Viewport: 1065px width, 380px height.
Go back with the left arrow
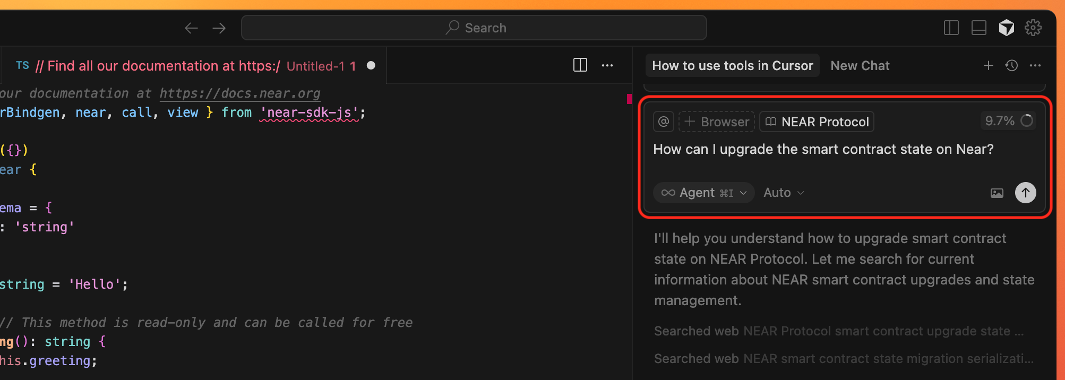click(x=191, y=28)
